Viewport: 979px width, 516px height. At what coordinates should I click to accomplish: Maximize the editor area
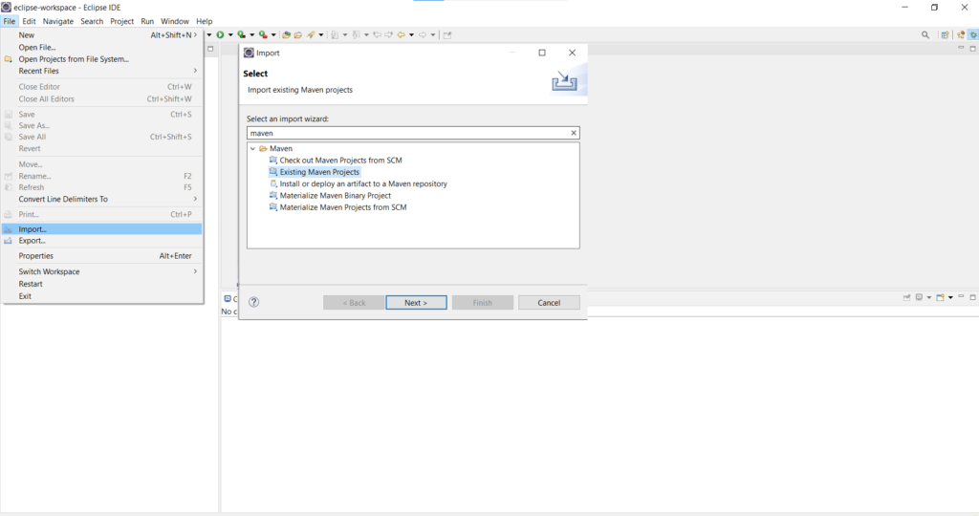click(972, 49)
